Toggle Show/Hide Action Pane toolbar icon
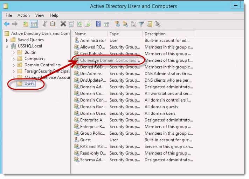 (x=106, y=24)
